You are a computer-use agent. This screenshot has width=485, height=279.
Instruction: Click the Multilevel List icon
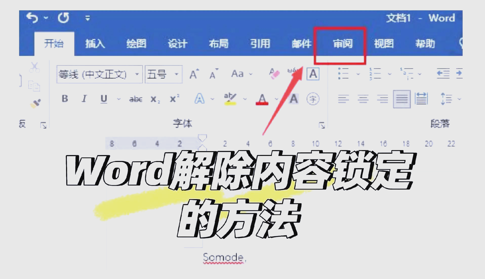click(x=407, y=74)
